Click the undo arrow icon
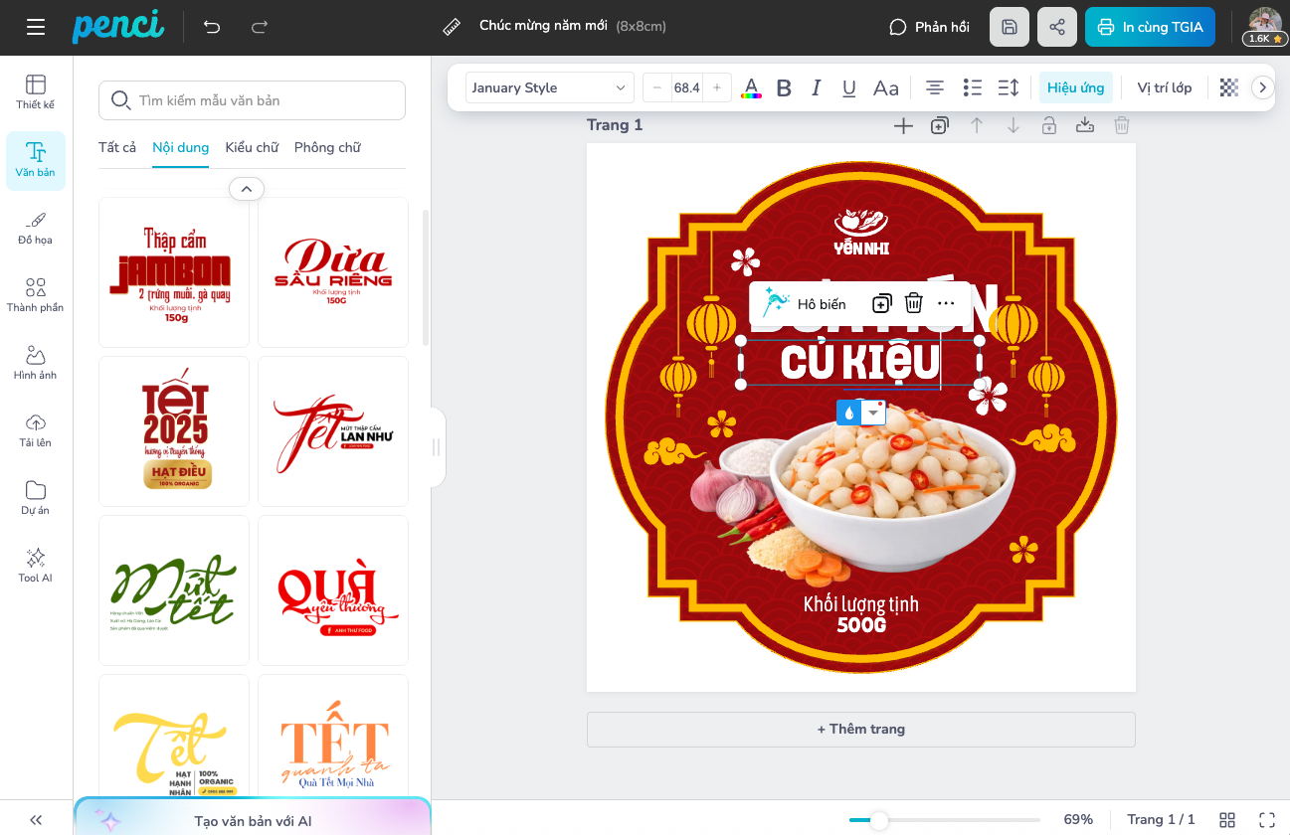This screenshot has width=1290, height=835. (x=212, y=27)
